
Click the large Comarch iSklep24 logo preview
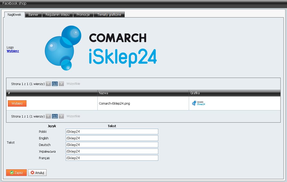point(101,48)
